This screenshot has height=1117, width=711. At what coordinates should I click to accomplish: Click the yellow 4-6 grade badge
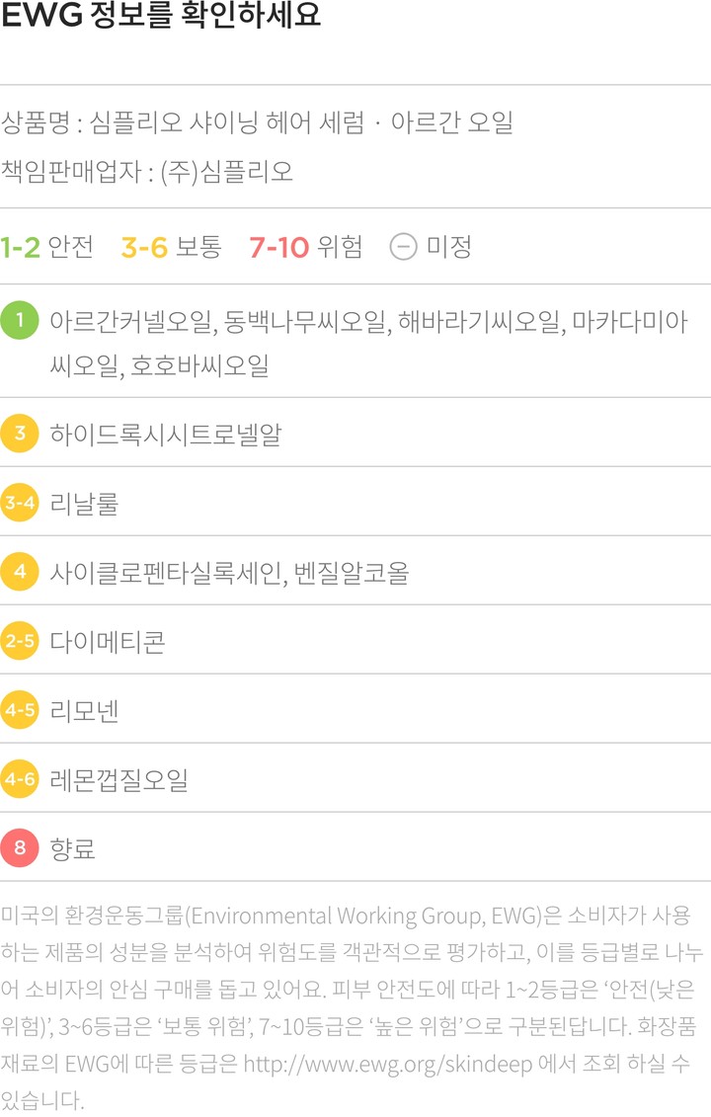tap(20, 779)
